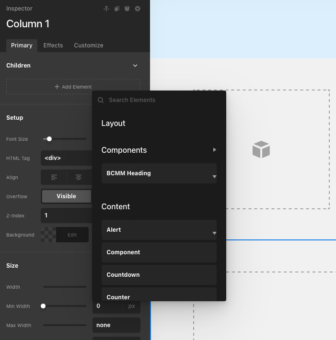Switch to the Customize tab
The height and width of the screenshot is (340, 336).
89,45
